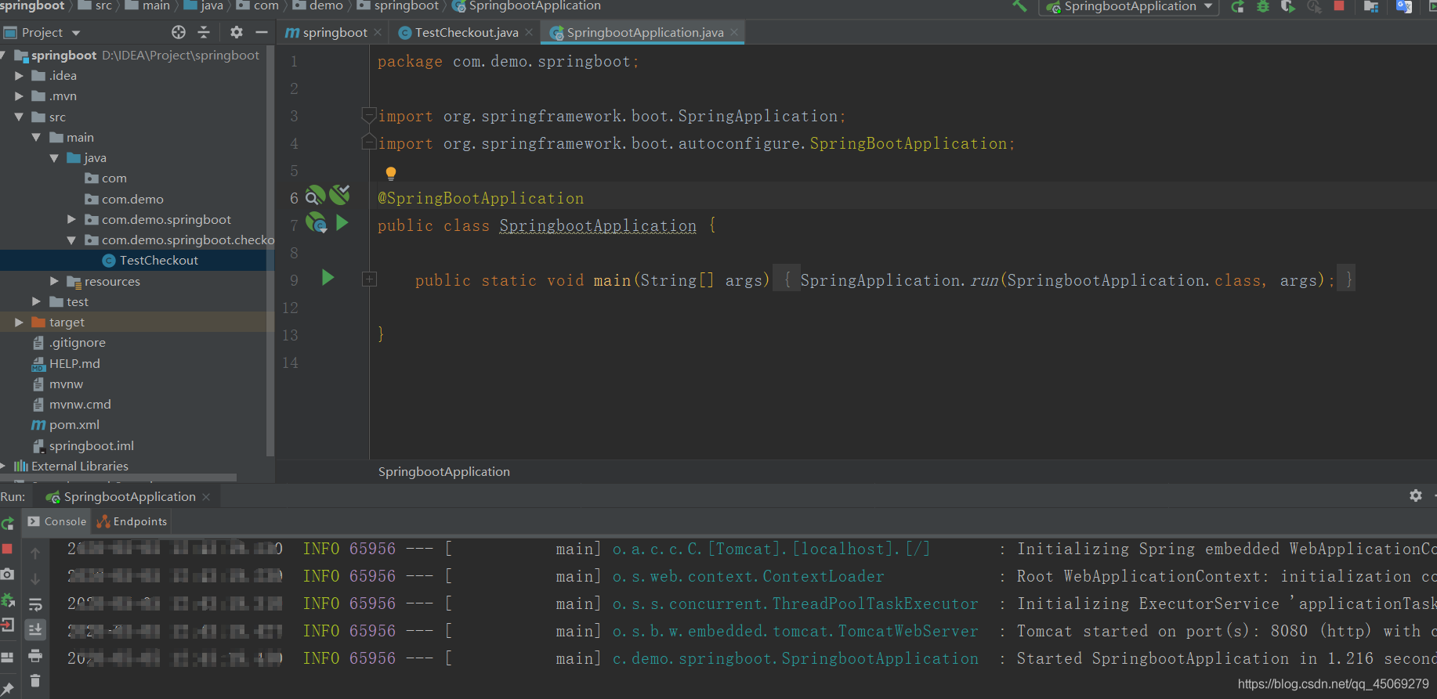Image resolution: width=1437 pixels, height=699 pixels.
Task: Click the Debug bug icon in toolbar
Action: 1263,6
